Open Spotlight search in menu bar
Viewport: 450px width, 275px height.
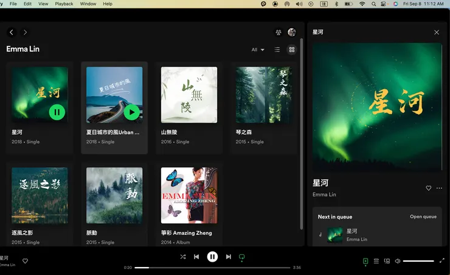(x=373, y=4)
